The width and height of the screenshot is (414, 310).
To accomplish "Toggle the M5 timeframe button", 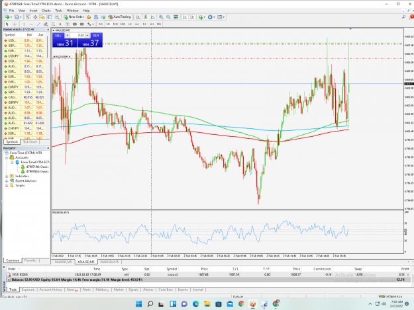I will 108,24.
